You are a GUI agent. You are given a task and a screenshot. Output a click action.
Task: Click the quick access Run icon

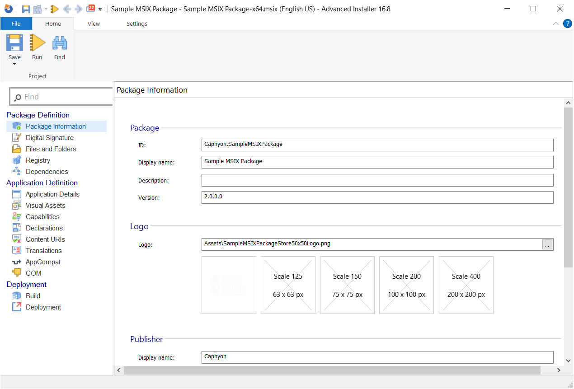pyautogui.click(x=55, y=9)
